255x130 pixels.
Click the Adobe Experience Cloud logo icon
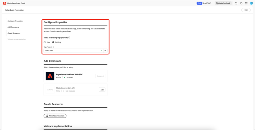(x=4, y=3)
